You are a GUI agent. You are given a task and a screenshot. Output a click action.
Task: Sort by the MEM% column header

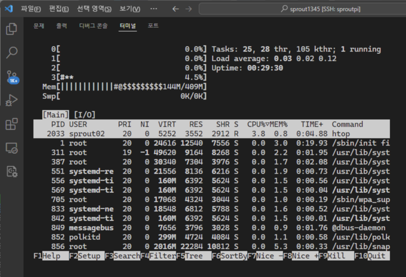pyautogui.click(x=279, y=125)
